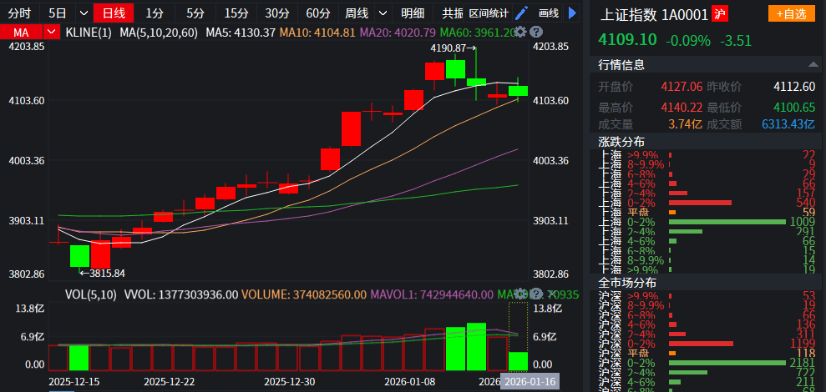Open the 明细 details view

pyautogui.click(x=413, y=13)
